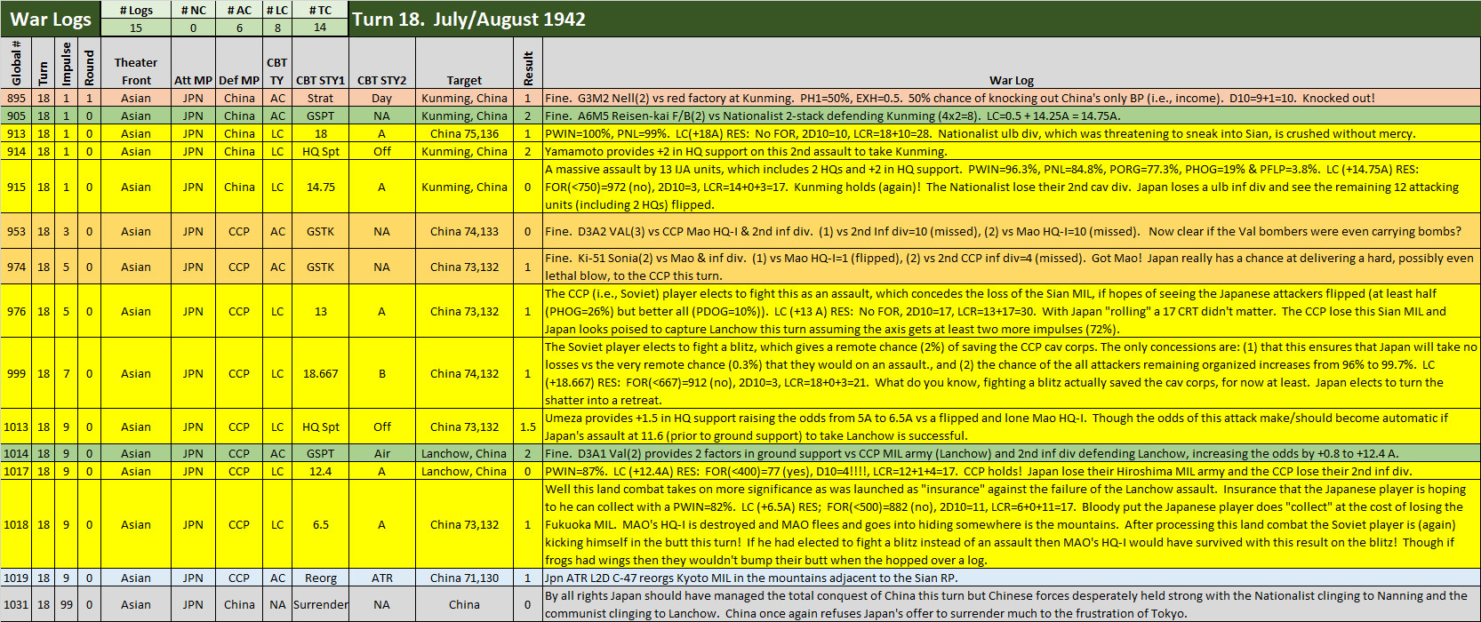The width and height of the screenshot is (1481, 622).
Task: Select the 18.667 value in row 999
Action: click(320, 373)
